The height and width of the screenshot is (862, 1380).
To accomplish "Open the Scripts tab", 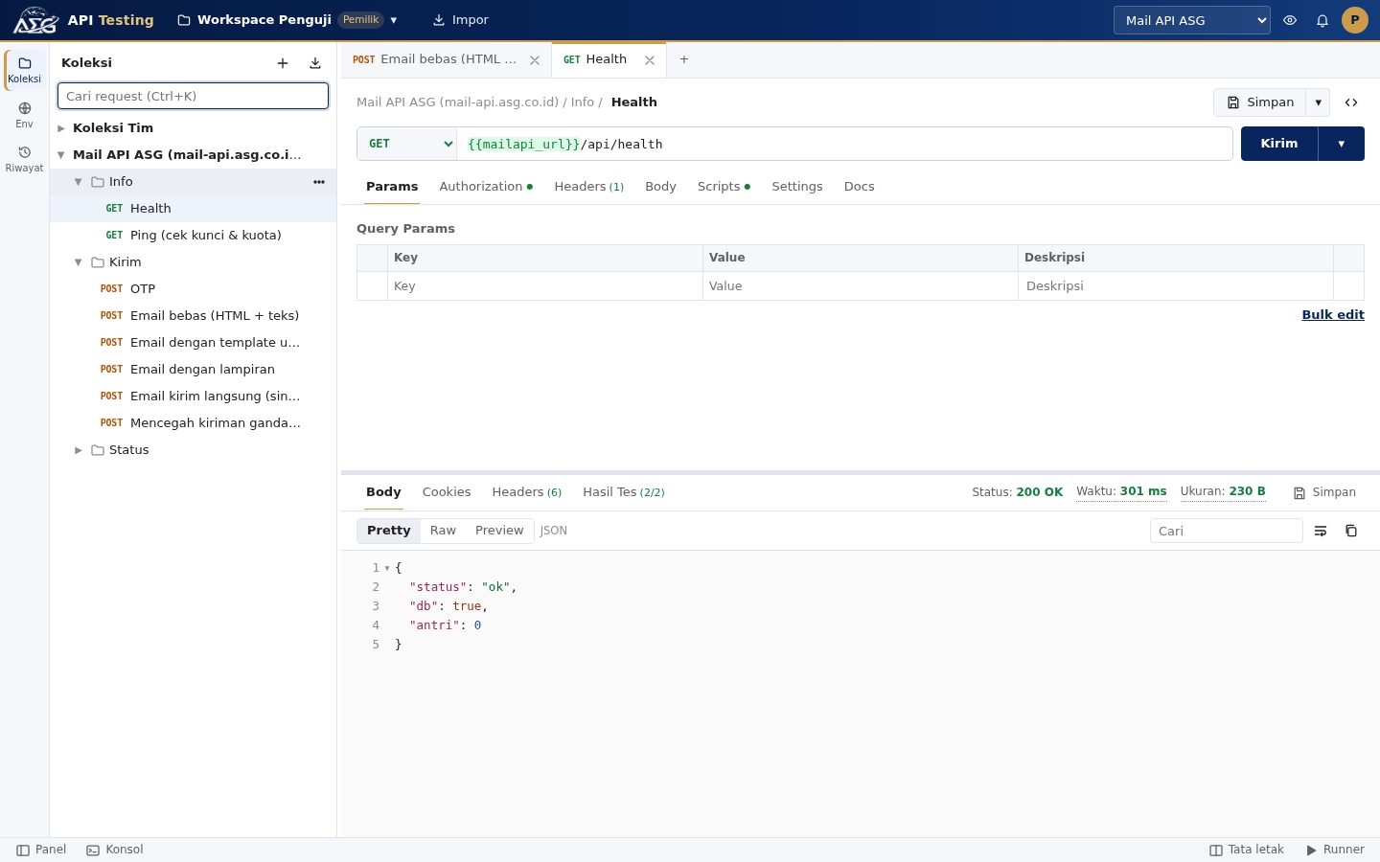I will (724, 187).
